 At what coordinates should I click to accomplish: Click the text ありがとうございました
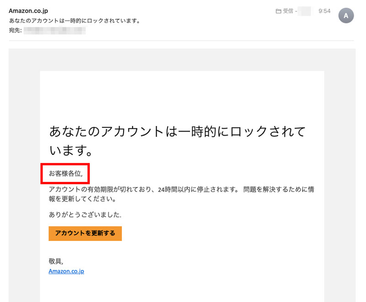click(85, 214)
